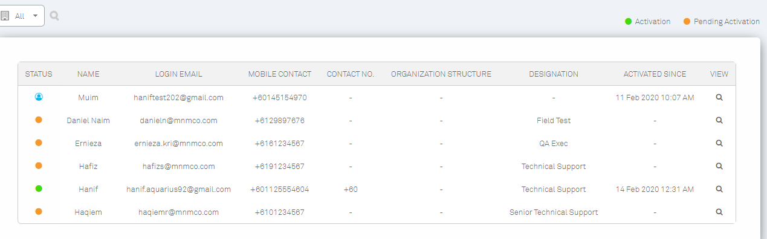The image size is (767, 239).
Task: View Hanif's details magnifier icon
Action: tap(719, 189)
